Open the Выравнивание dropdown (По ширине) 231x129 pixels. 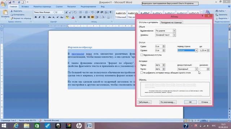point(174,31)
